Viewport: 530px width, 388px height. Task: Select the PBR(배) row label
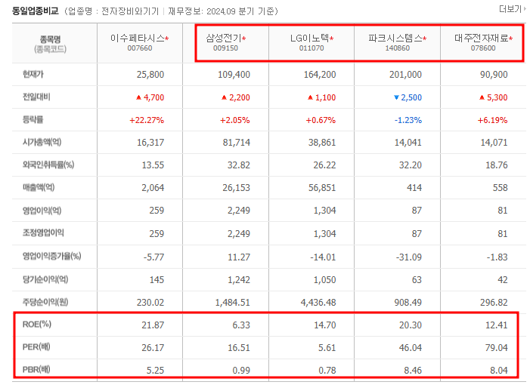(36, 370)
